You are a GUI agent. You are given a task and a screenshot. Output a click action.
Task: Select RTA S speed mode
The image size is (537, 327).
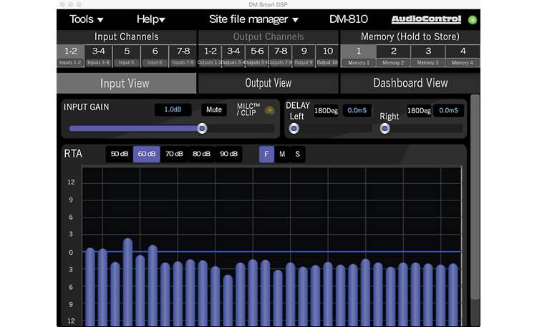[298, 154]
